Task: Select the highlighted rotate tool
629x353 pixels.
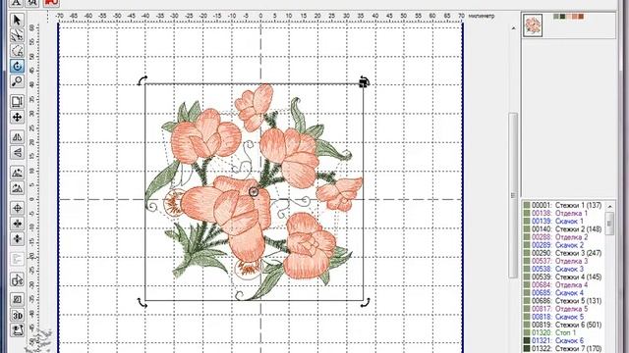Action: [17, 66]
